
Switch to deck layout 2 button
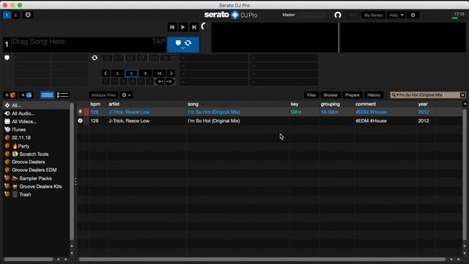coord(15,15)
